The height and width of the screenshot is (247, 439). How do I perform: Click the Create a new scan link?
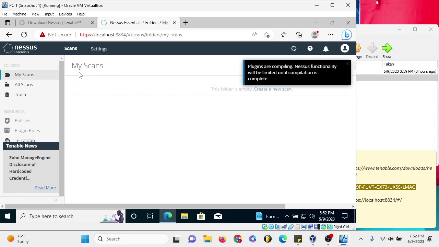click(x=273, y=89)
